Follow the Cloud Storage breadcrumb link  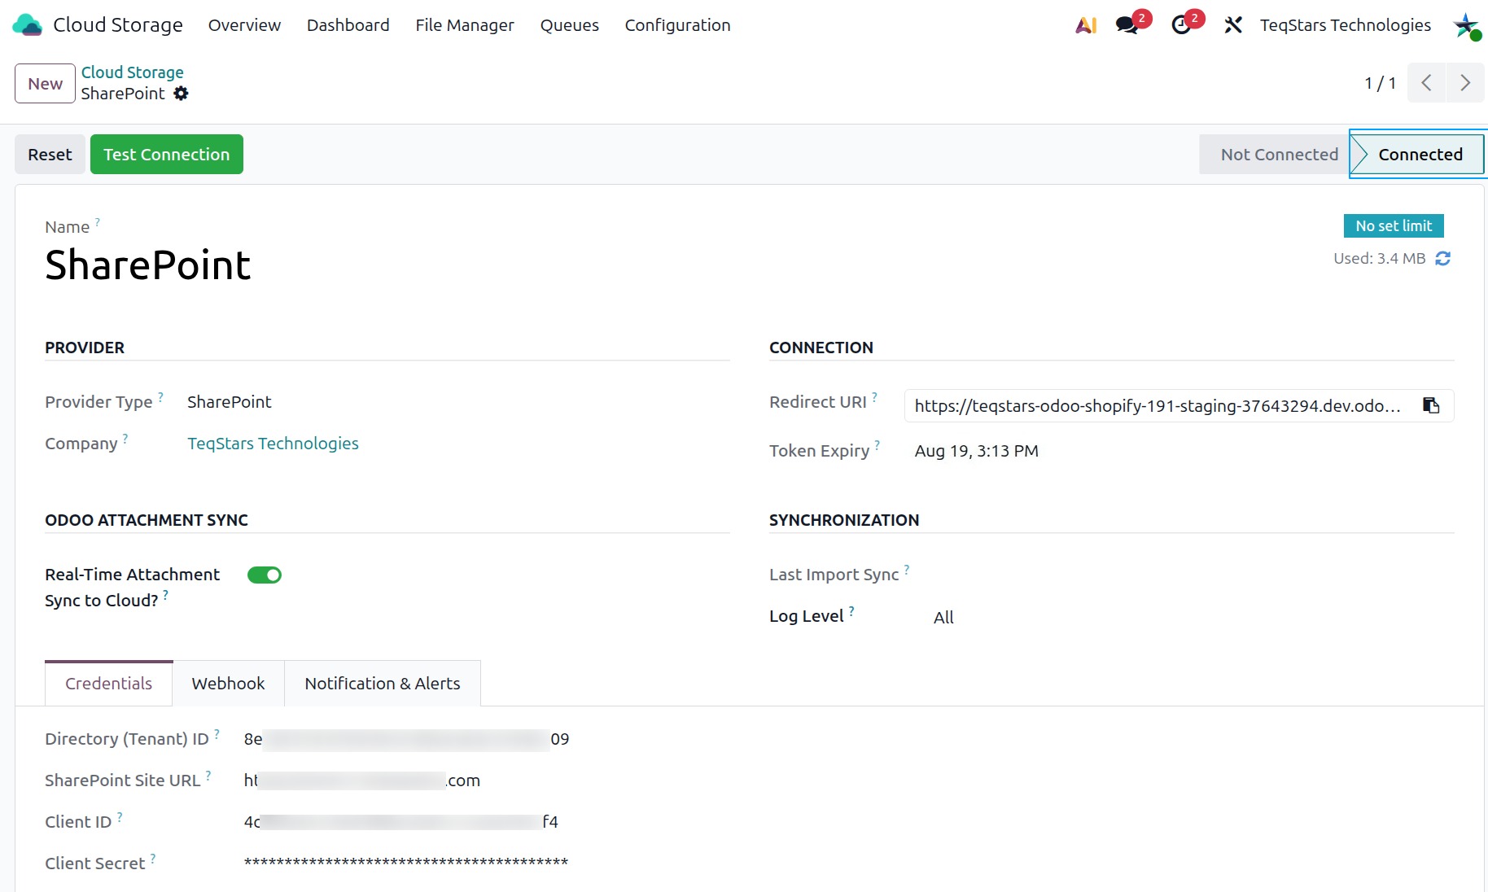(x=132, y=72)
